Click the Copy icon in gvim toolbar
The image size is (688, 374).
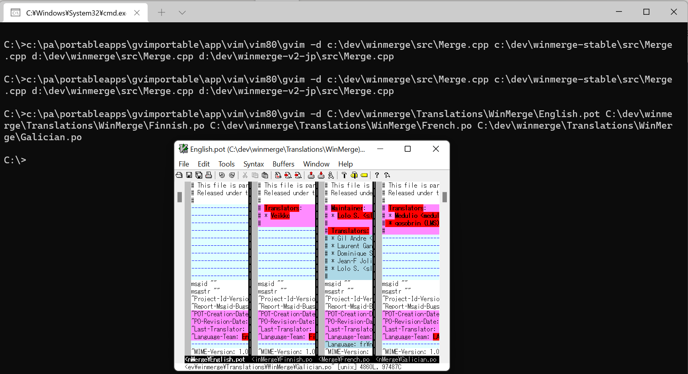255,175
